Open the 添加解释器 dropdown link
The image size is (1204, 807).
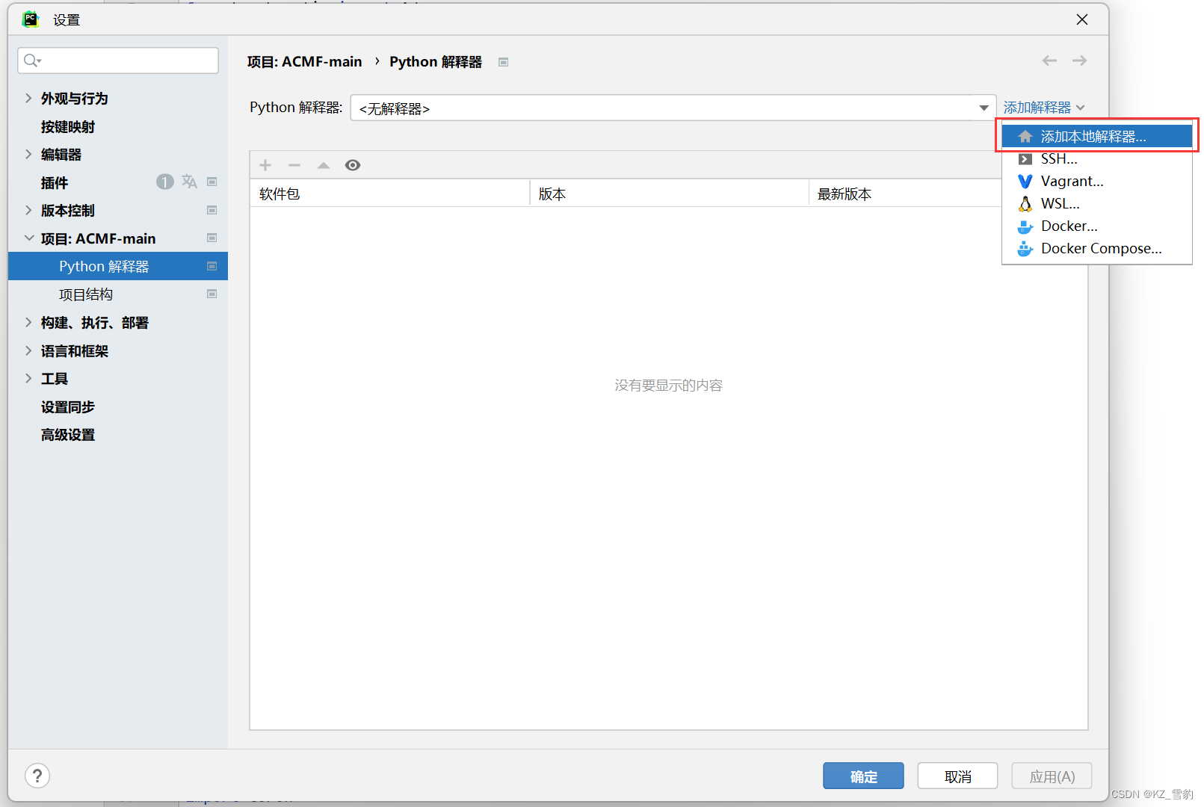(1044, 108)
